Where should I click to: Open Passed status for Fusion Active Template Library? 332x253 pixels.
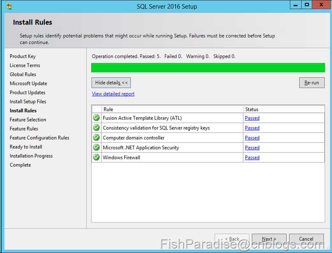click(252, 118)
